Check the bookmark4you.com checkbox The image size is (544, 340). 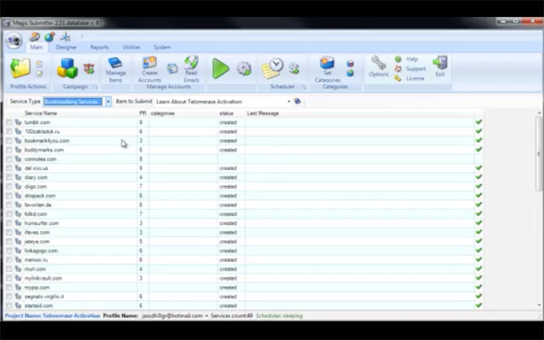point(9,141)
